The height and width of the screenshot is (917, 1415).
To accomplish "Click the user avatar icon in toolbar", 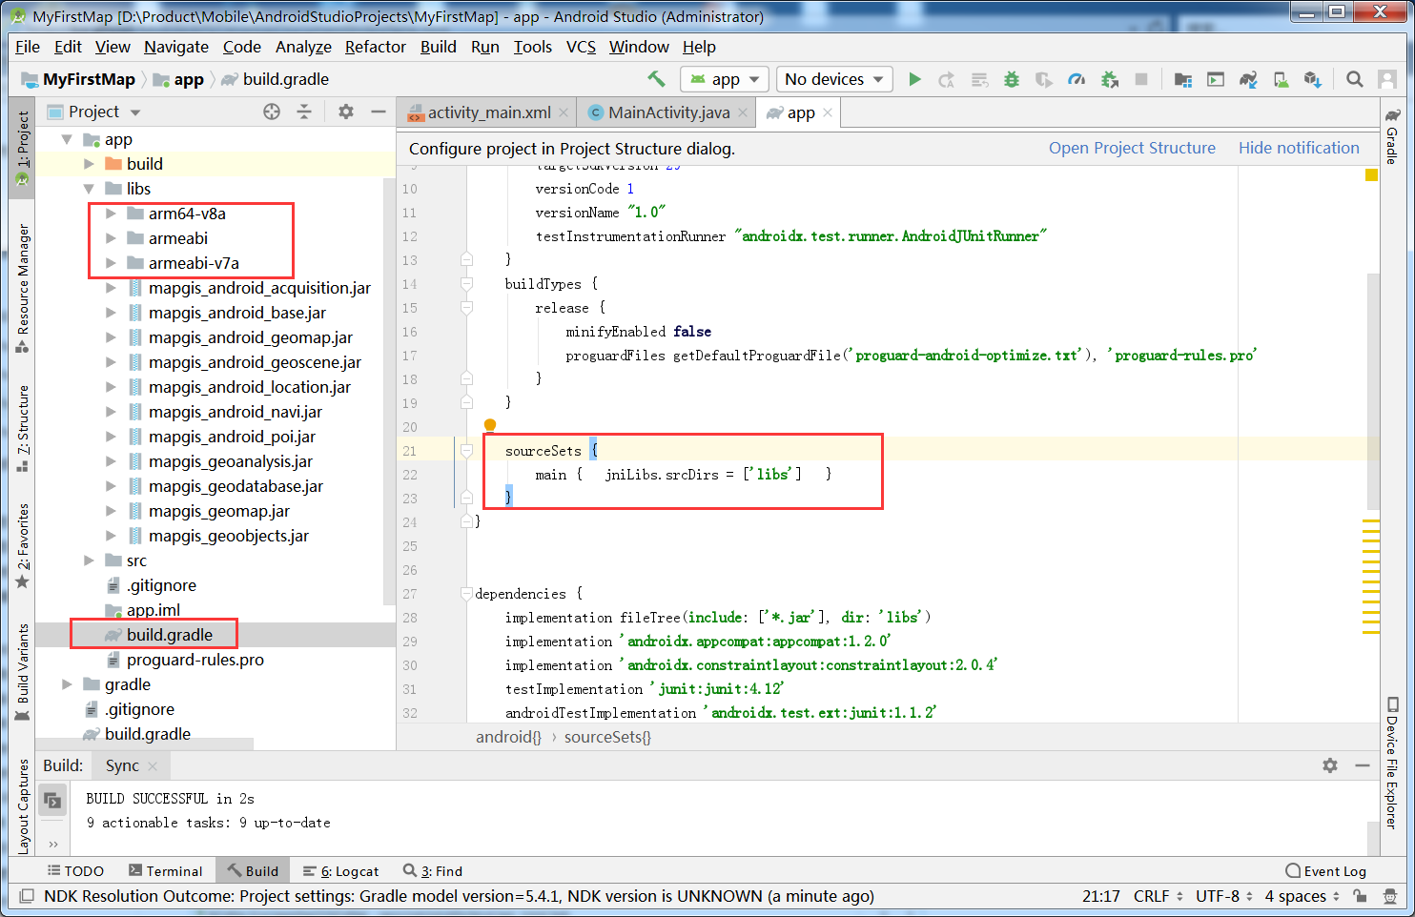I will (1387, 79).
